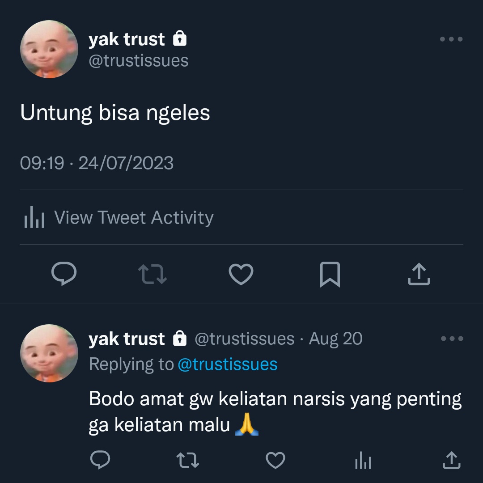483x483 pixels.
Task: Click the yak trust display name in main tweet
Action: (127, 39)
